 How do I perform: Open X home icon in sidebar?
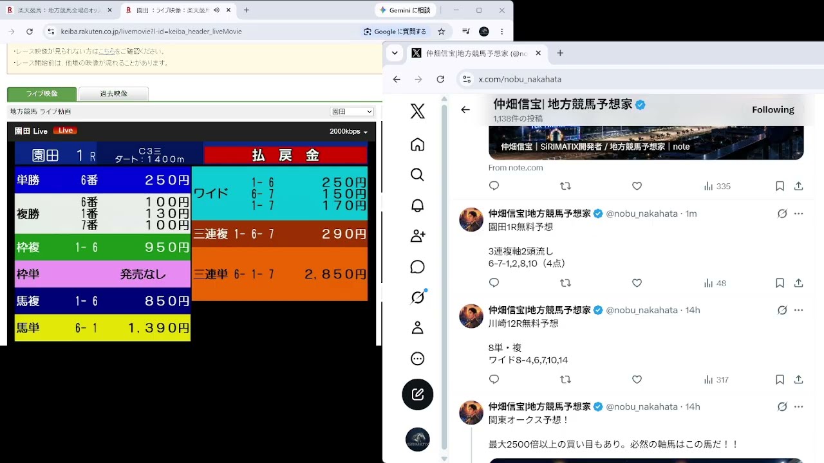[x=417, y=145]
